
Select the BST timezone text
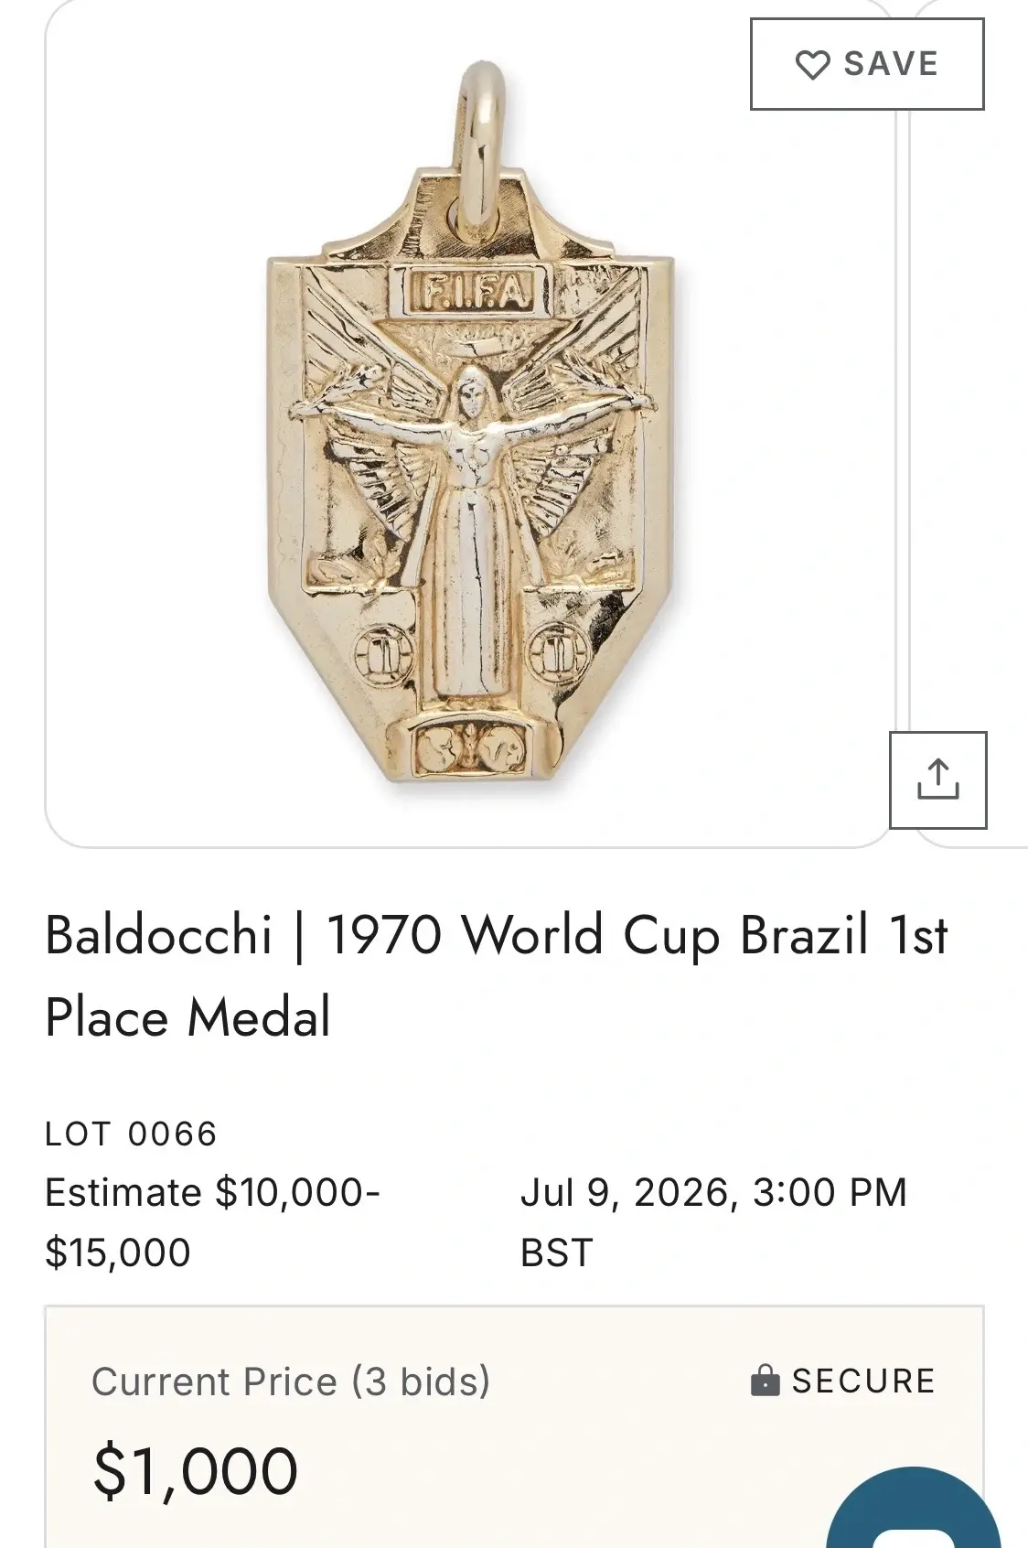556,1252
